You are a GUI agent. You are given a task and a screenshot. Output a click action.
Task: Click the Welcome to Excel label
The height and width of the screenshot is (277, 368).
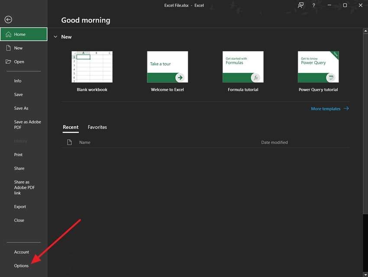tap(168, 90)
